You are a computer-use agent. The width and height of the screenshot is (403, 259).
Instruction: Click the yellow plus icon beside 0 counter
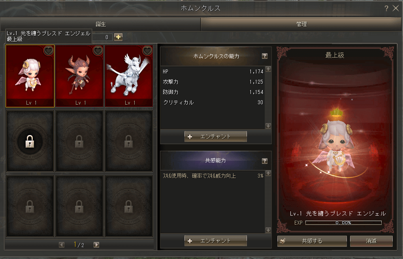tap(118, 37)
